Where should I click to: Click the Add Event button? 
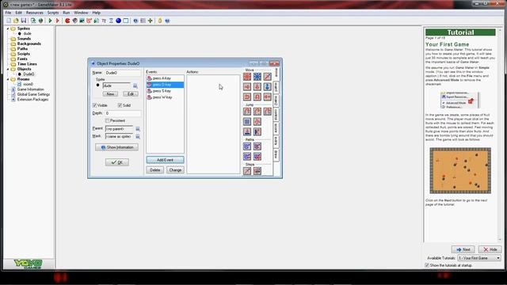pyautogui.click(x=166, y=160)
